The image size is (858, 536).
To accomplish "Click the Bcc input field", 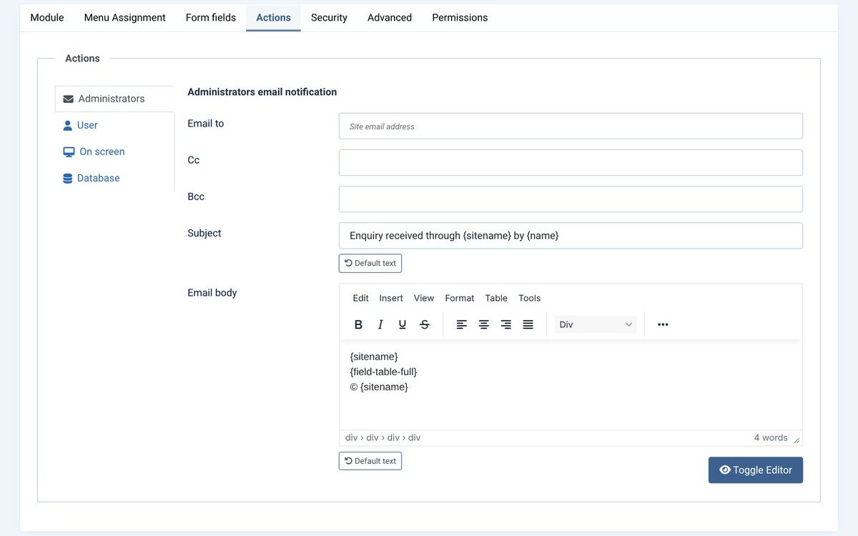I will (x=571, y=199).
